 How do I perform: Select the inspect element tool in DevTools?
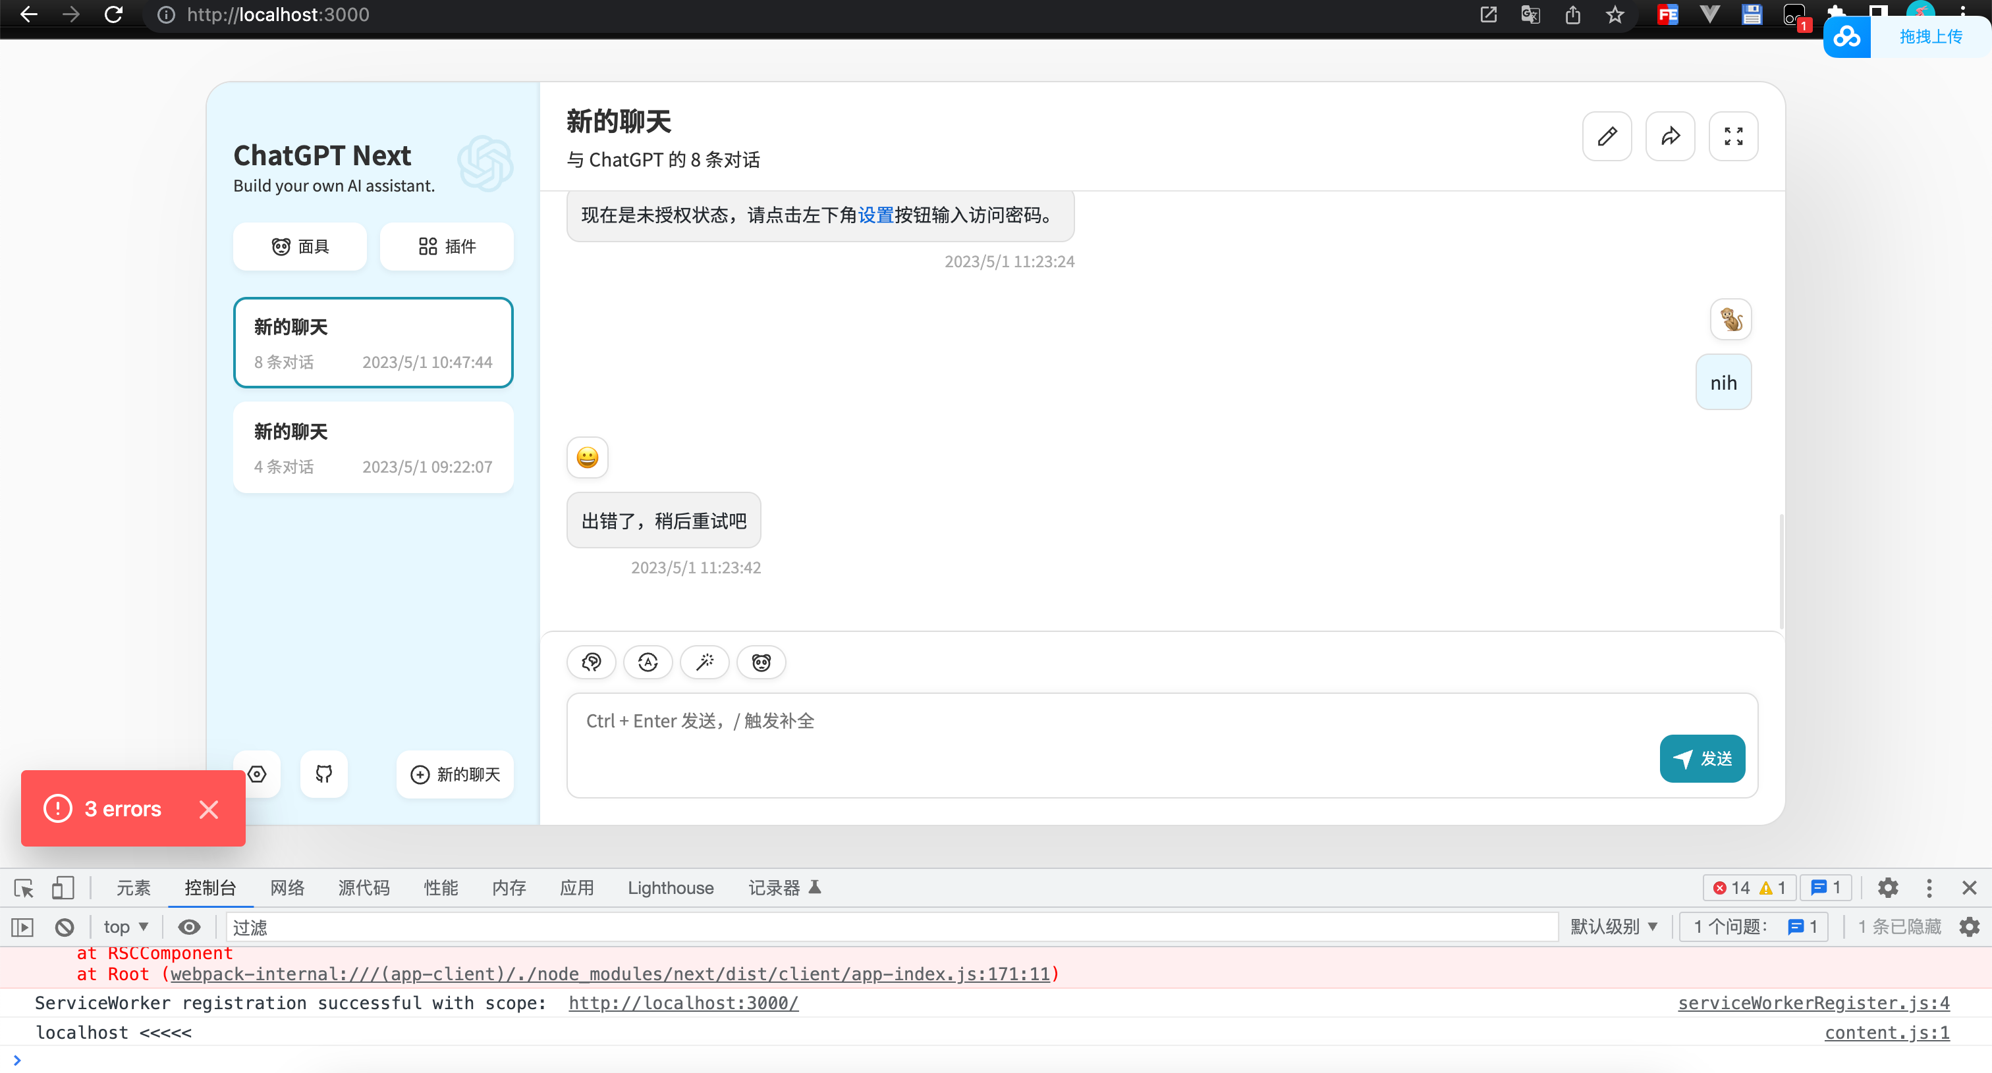[x=23, y=887]
